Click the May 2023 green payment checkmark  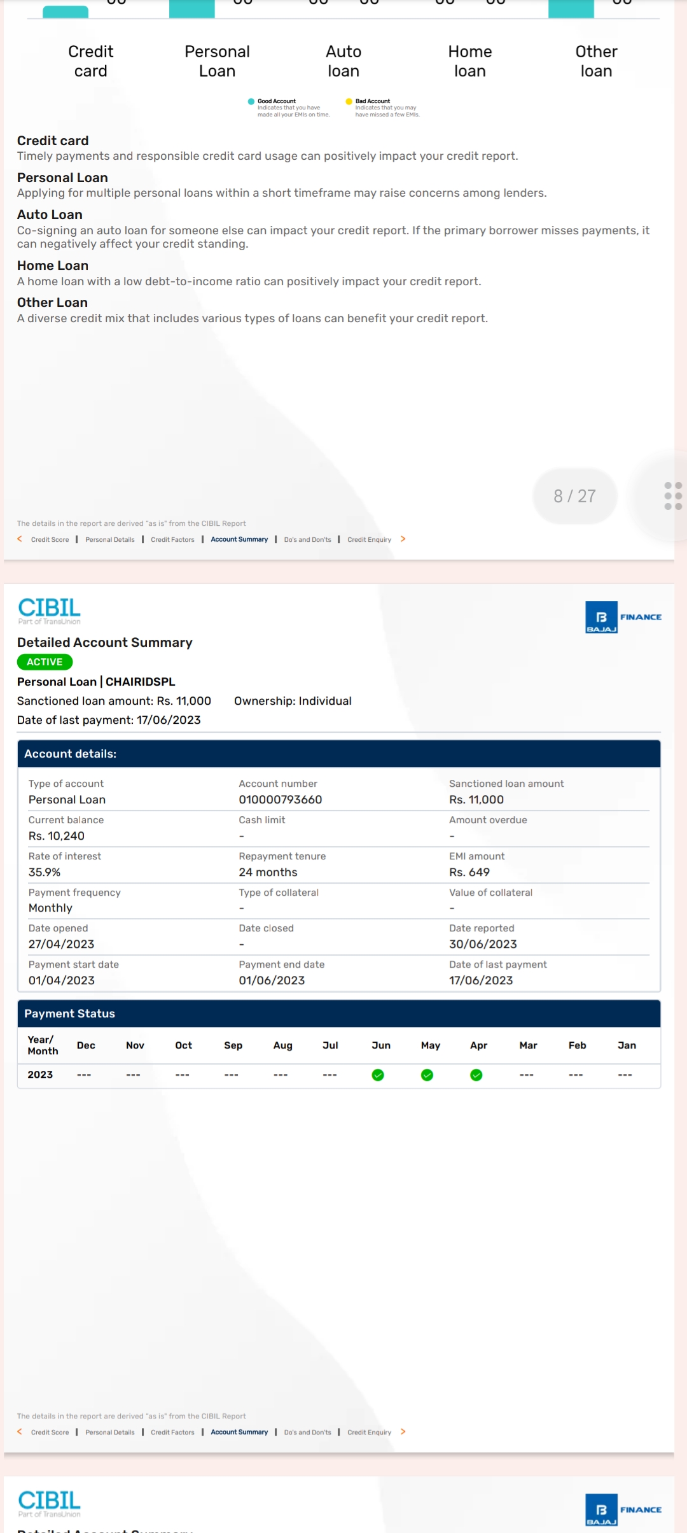[x=427, y=1075]
